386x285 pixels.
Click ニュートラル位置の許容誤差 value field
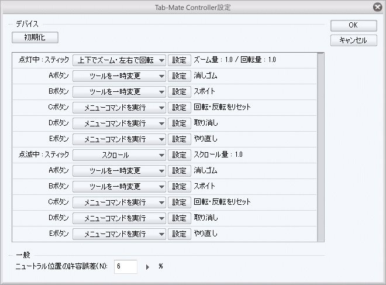[126, 266]
